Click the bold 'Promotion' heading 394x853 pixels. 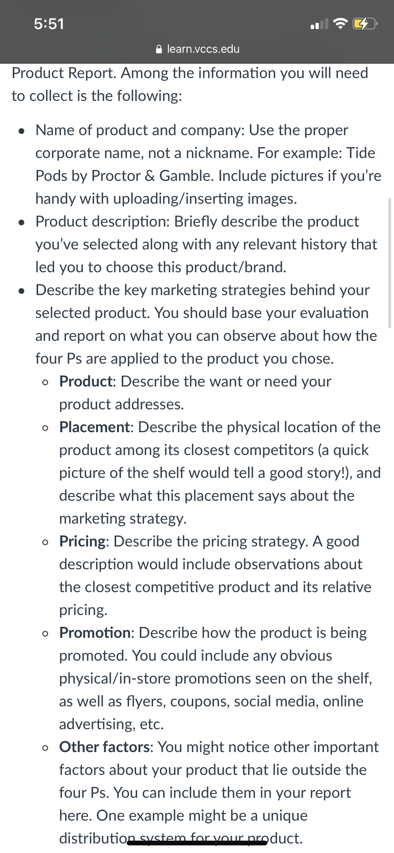tap(95, 633)
